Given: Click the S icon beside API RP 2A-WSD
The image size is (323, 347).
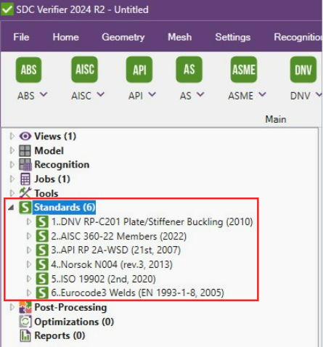Looking at the screenshot, I should (x=42, y=250).
